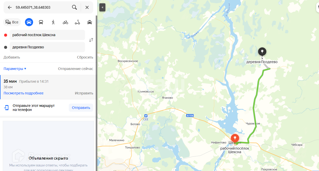Select the bicycle route mode
This screenshot has height=171, width=319.
[65, 22]
